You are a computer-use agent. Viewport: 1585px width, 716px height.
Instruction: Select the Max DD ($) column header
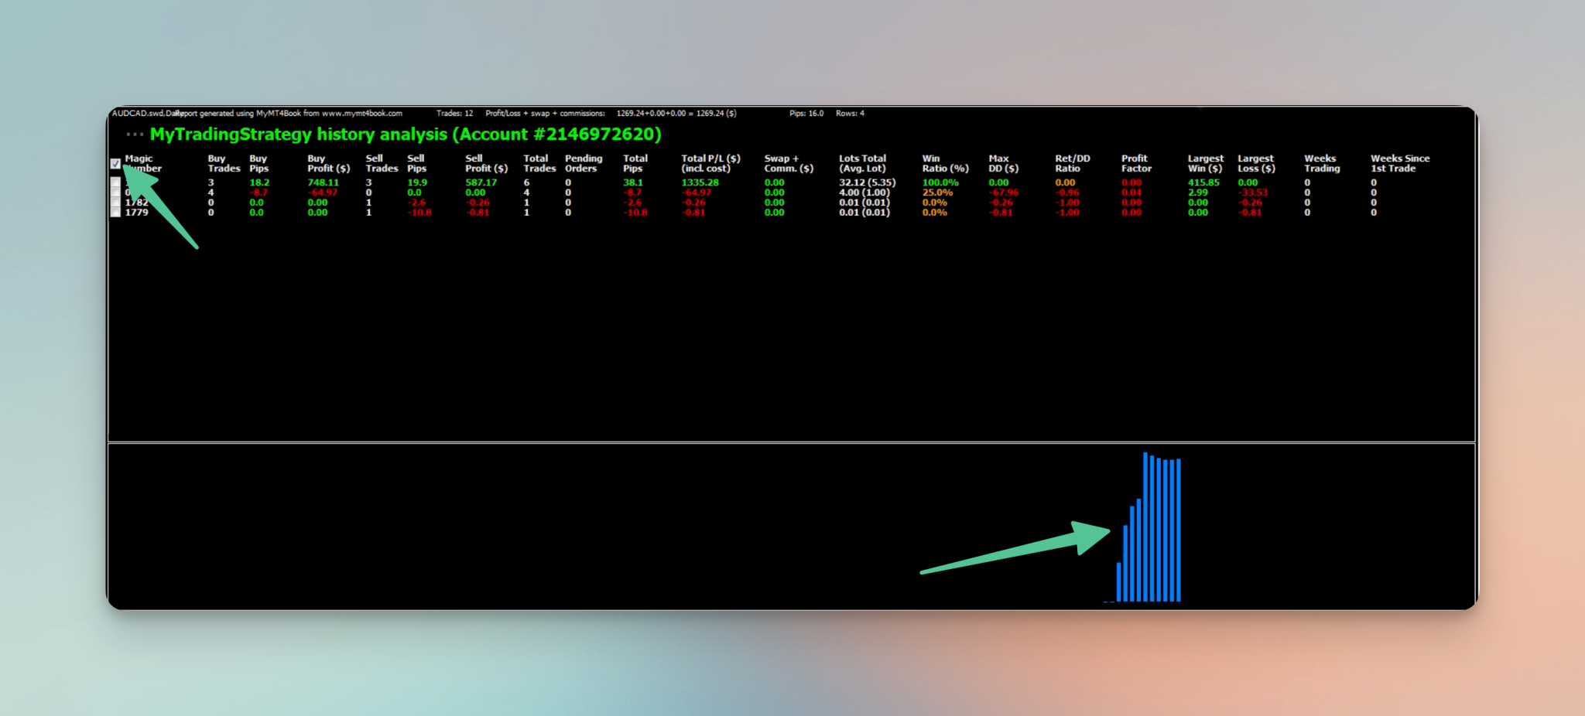(x=1003, y=163)
